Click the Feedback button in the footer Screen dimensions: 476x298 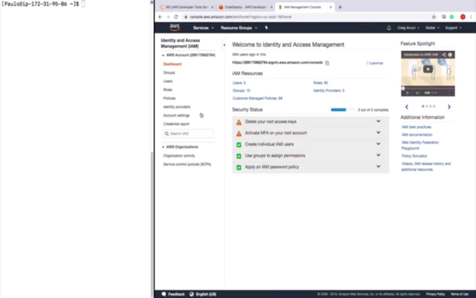click(173, 294)
